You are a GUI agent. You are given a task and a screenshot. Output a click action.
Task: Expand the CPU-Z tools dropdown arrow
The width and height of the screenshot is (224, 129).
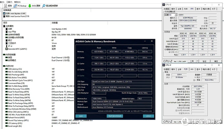[197, 61]
